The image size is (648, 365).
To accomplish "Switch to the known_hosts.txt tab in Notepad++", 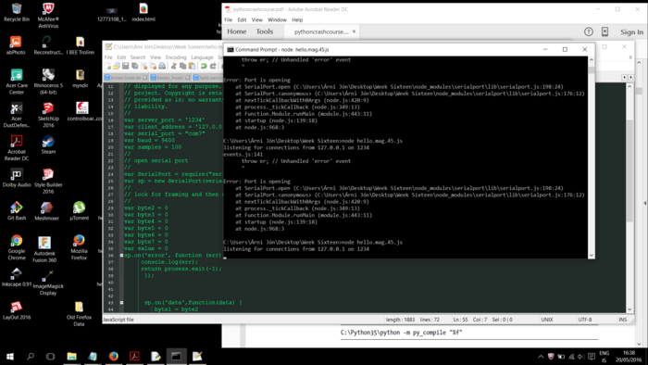I will (126, 78).
